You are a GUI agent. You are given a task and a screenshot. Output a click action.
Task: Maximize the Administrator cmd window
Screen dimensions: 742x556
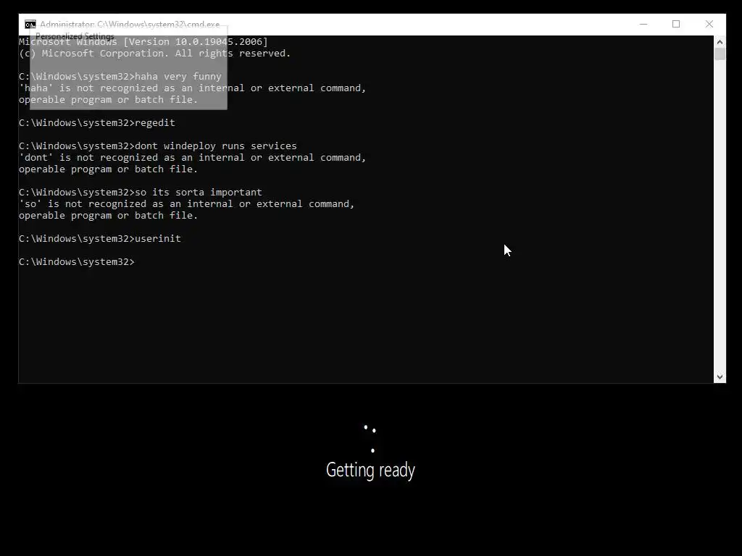click(x=676, y=24)
